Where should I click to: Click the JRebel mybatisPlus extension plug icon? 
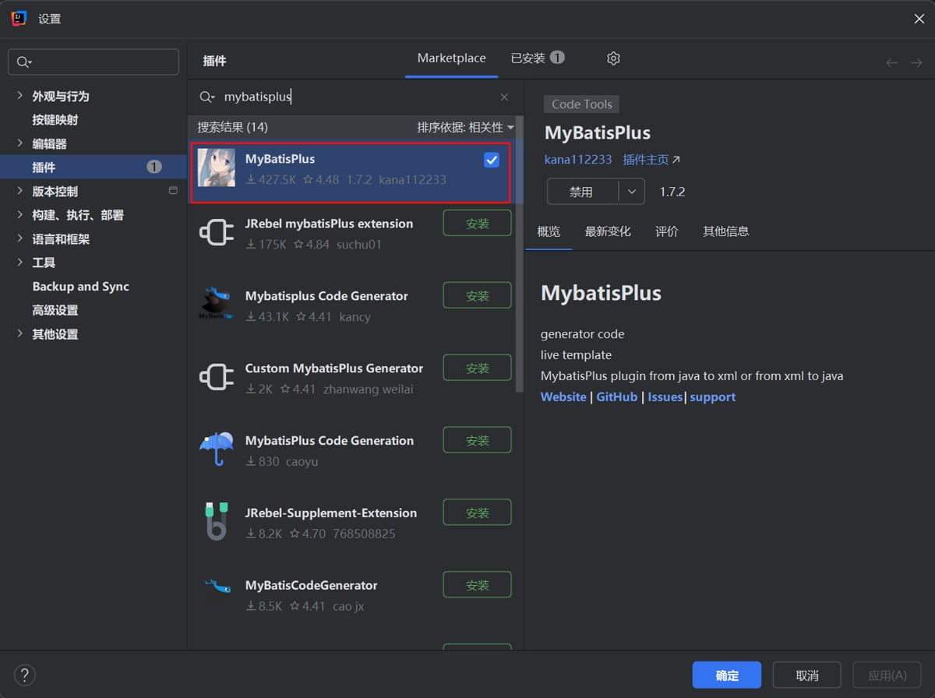[x=217, y=232]
